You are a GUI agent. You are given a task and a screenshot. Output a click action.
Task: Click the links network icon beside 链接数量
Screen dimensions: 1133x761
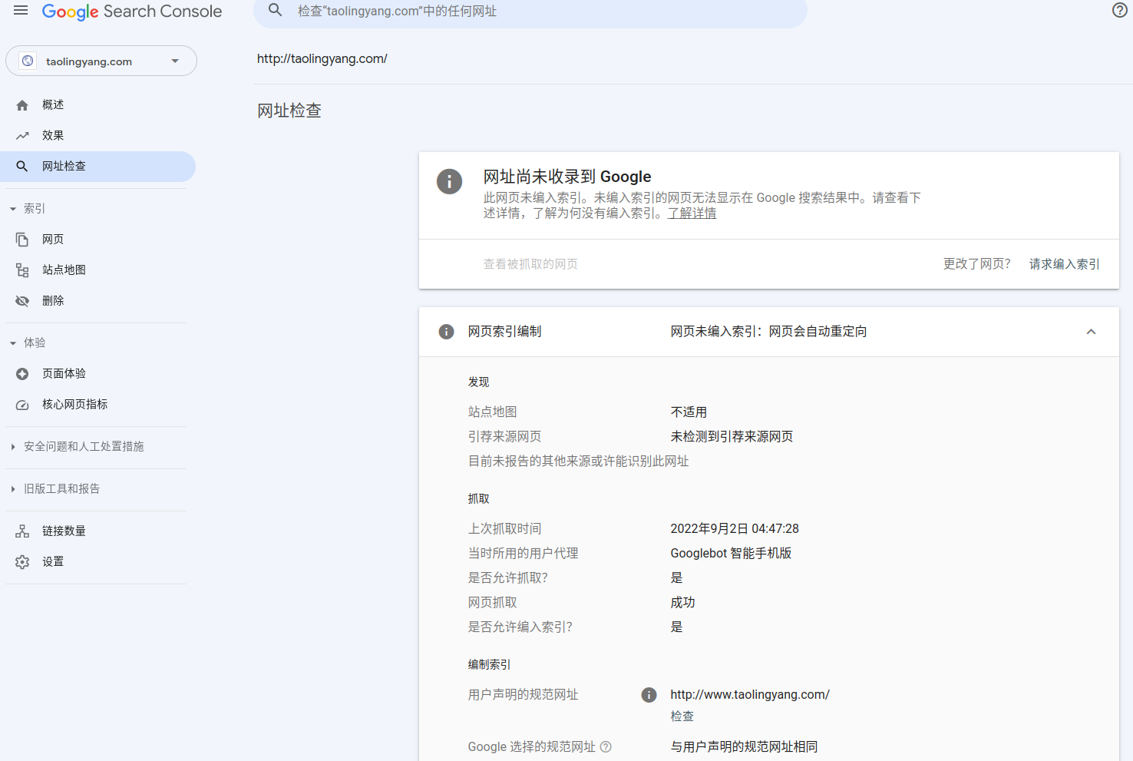(x=22, y=531)
